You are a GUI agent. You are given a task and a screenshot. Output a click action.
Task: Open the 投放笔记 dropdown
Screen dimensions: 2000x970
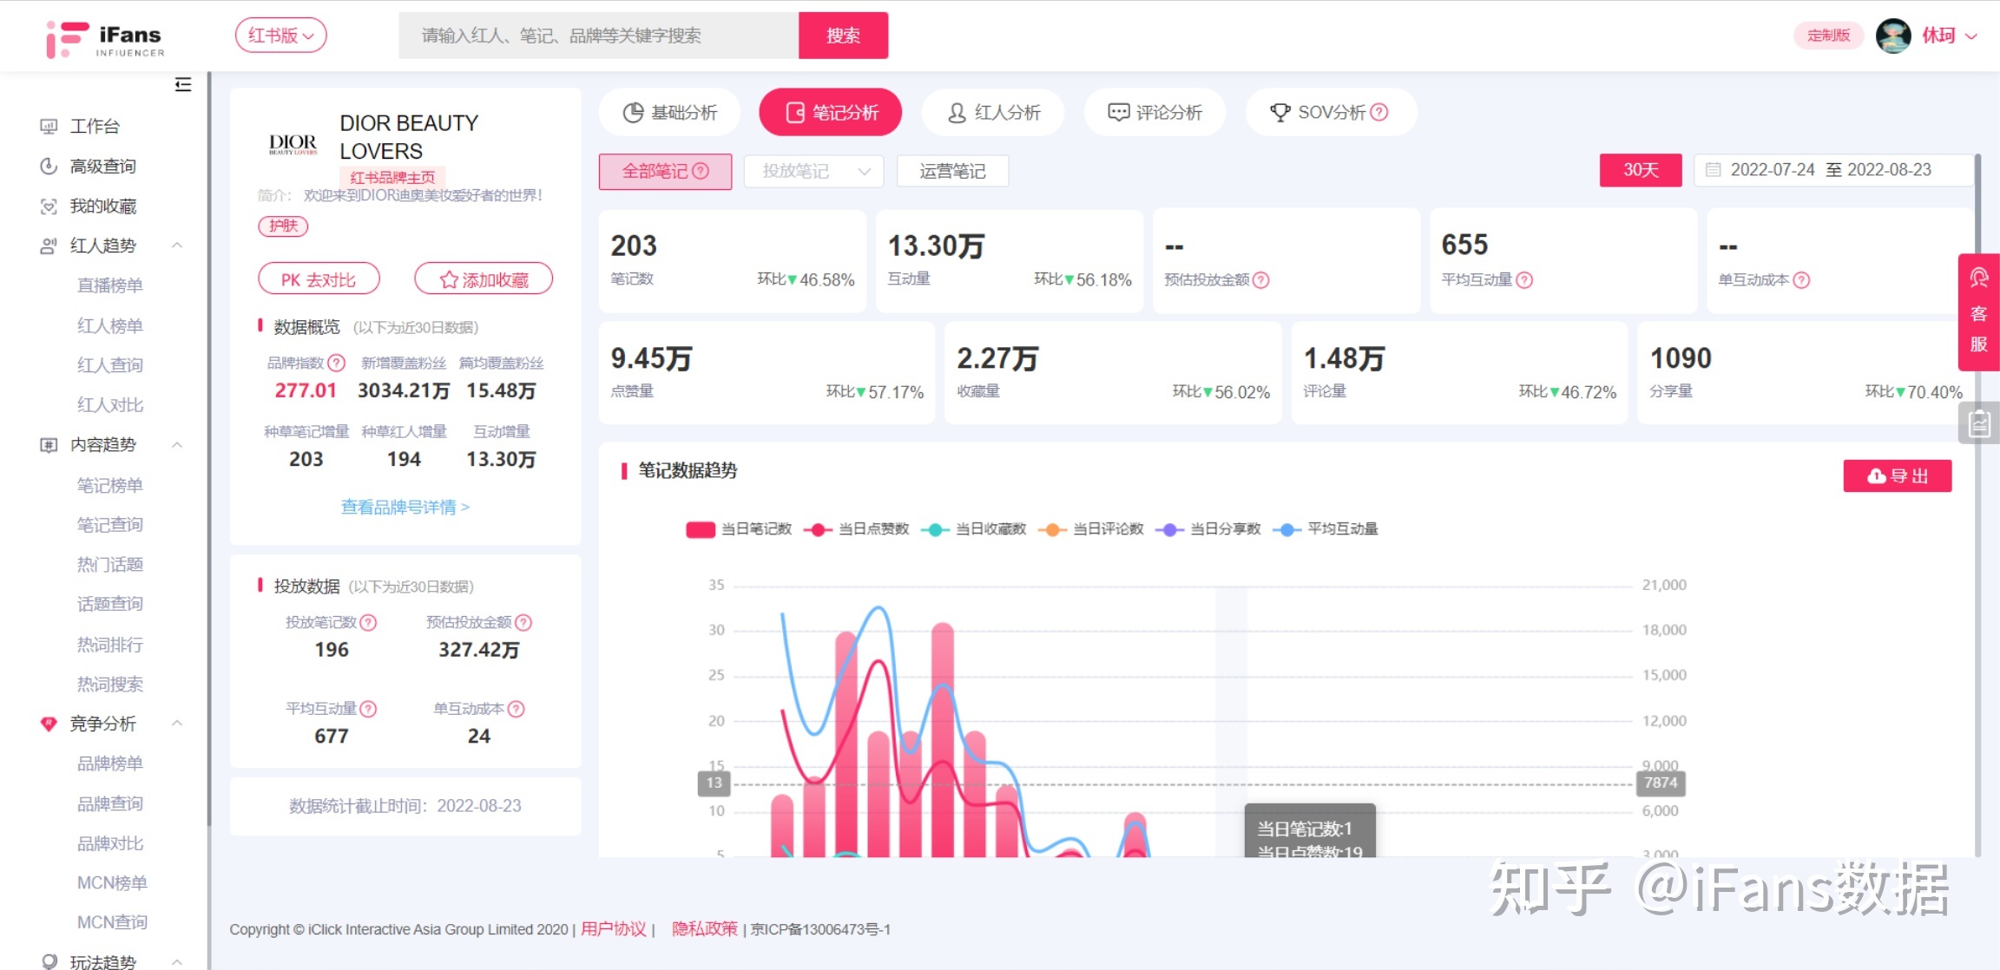point(813,171)
